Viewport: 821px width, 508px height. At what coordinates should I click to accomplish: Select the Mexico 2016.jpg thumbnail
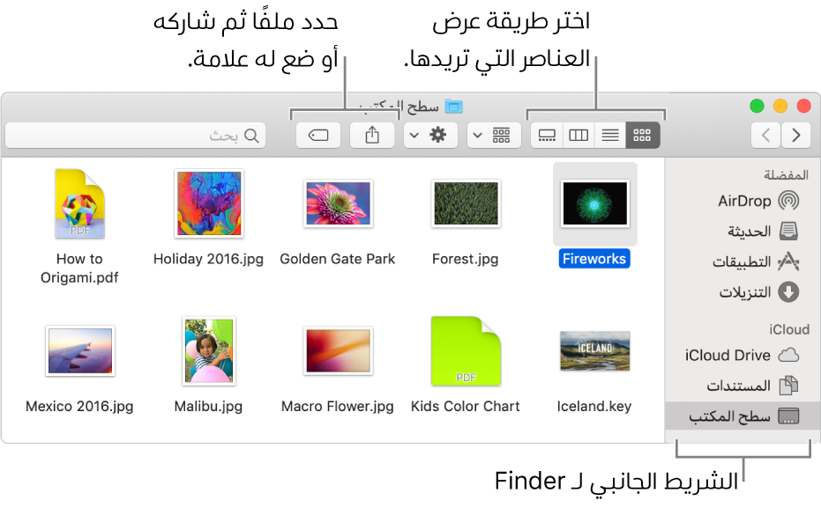(x=80, y=350)
